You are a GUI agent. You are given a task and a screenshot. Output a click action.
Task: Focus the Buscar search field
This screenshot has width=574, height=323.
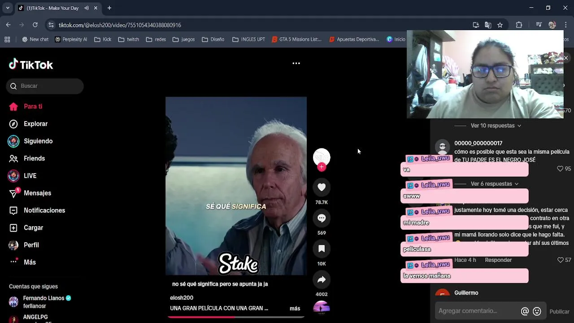(x=45, y=86)
